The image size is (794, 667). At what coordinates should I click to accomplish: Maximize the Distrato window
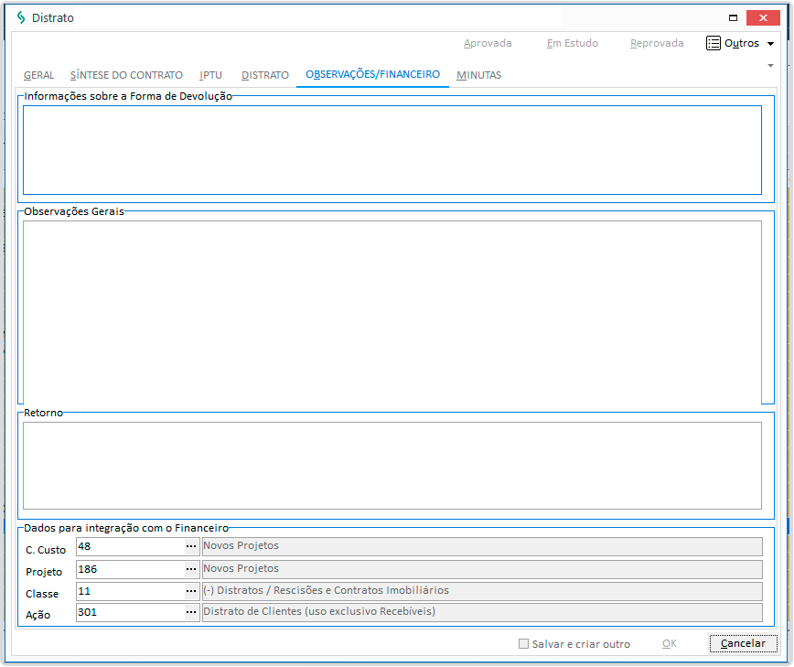733,17
